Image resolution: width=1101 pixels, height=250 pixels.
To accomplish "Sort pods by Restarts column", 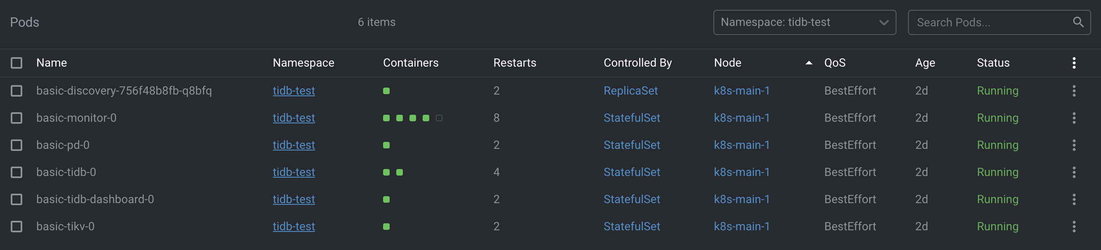I will 515,63.
